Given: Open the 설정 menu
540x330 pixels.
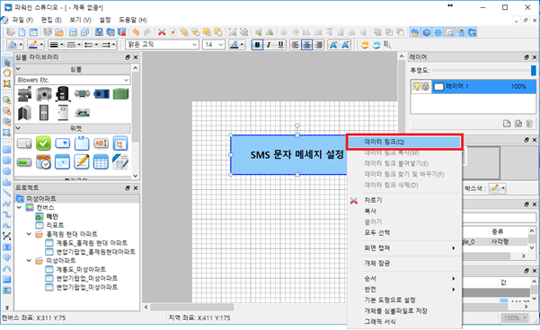Looking at the screenshot, I should click(x=105, y=20).
